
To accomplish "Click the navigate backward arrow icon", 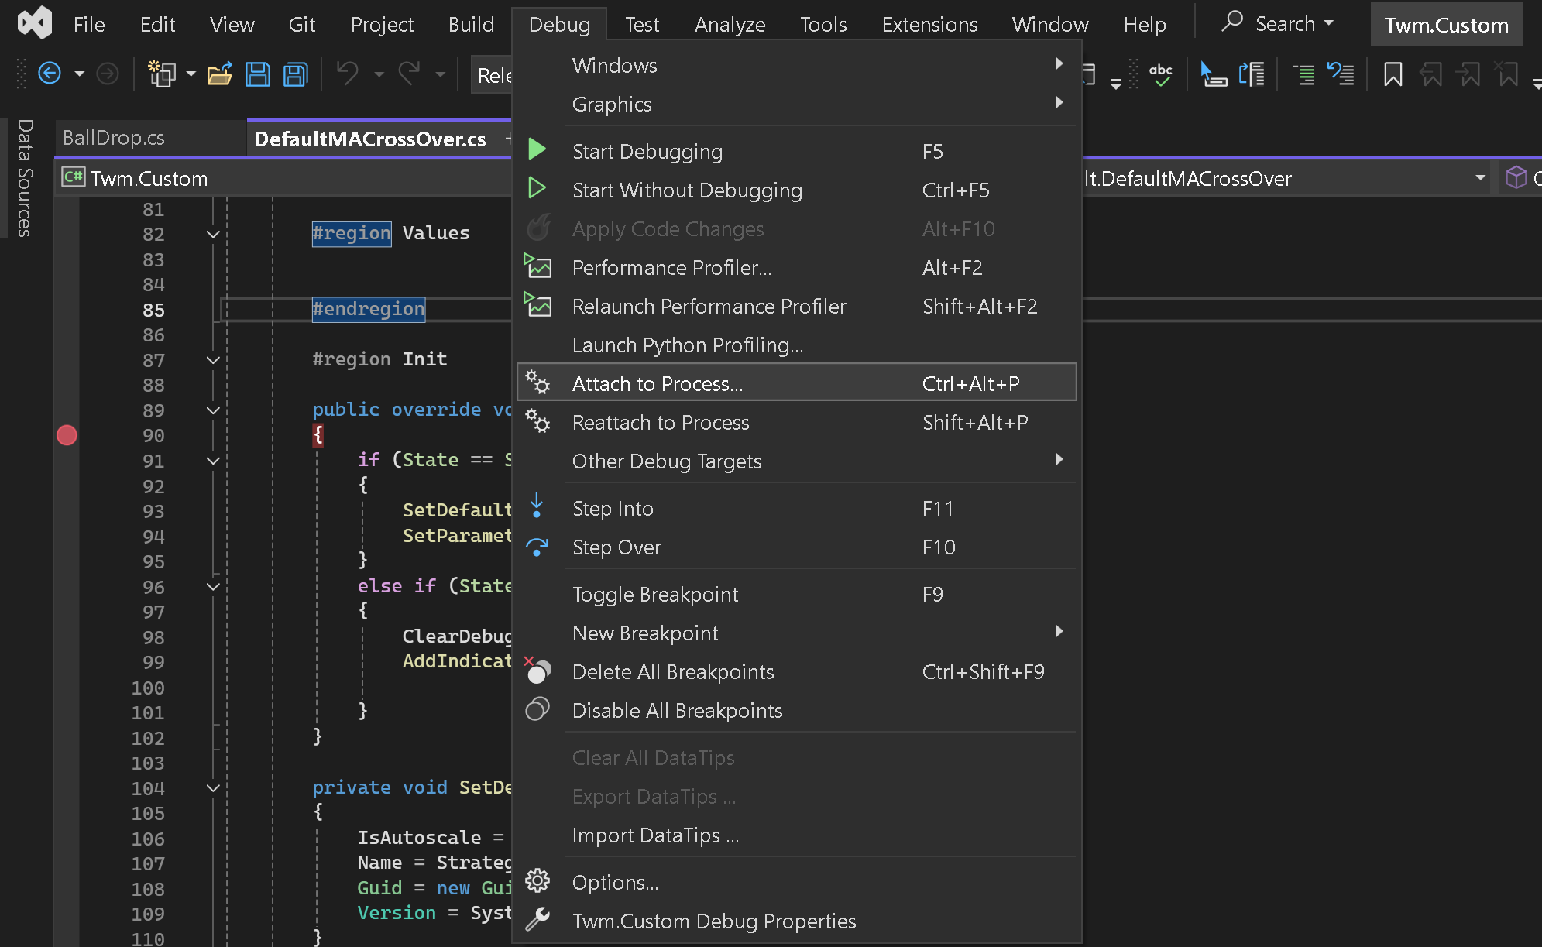I will click(x=50, y=74).
